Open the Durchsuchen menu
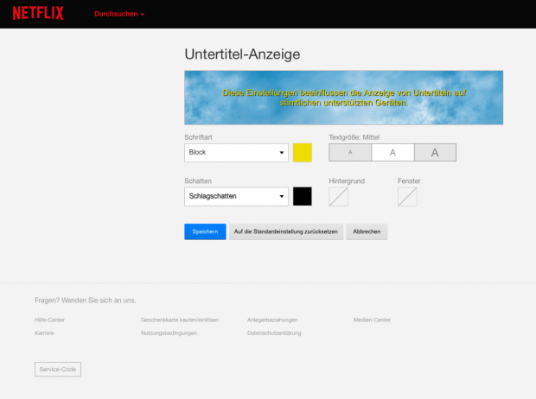 coord(118,15)
